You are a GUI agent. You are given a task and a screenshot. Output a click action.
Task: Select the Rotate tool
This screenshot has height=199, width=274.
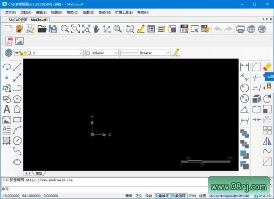point(267,98)
